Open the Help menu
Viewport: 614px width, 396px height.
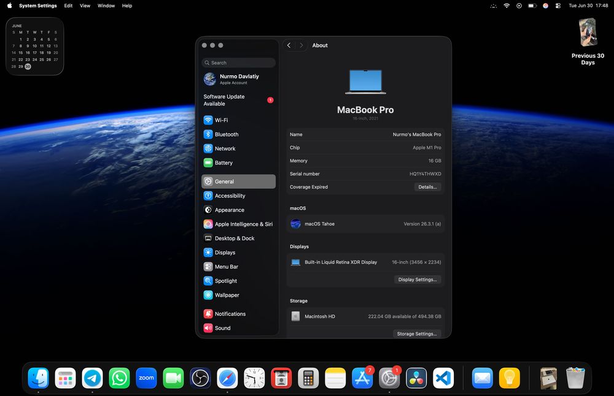pyautogui.click(x=127, y=6)
